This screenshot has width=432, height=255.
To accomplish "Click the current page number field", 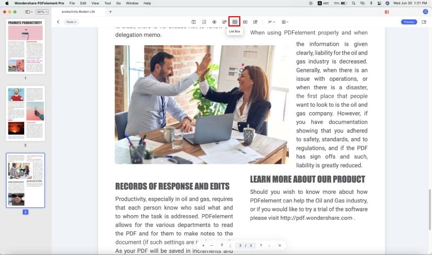I will click(x=240, y=245).
